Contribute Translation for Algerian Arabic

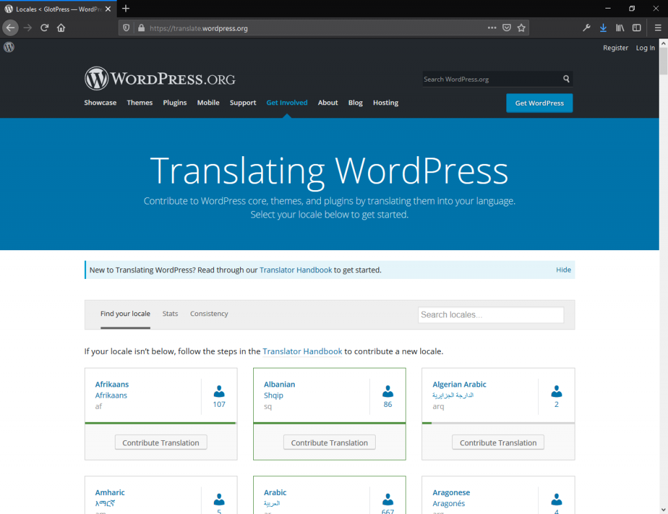498,442
